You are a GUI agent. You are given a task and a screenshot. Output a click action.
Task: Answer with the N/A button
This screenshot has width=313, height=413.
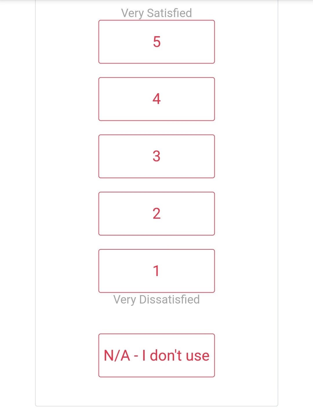(x=156, y=355)
